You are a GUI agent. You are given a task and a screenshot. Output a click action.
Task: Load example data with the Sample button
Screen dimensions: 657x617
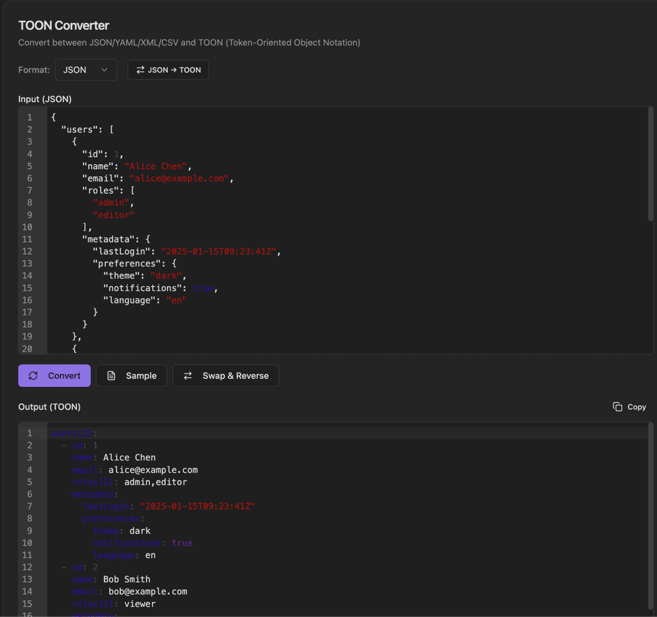(131, 375)
